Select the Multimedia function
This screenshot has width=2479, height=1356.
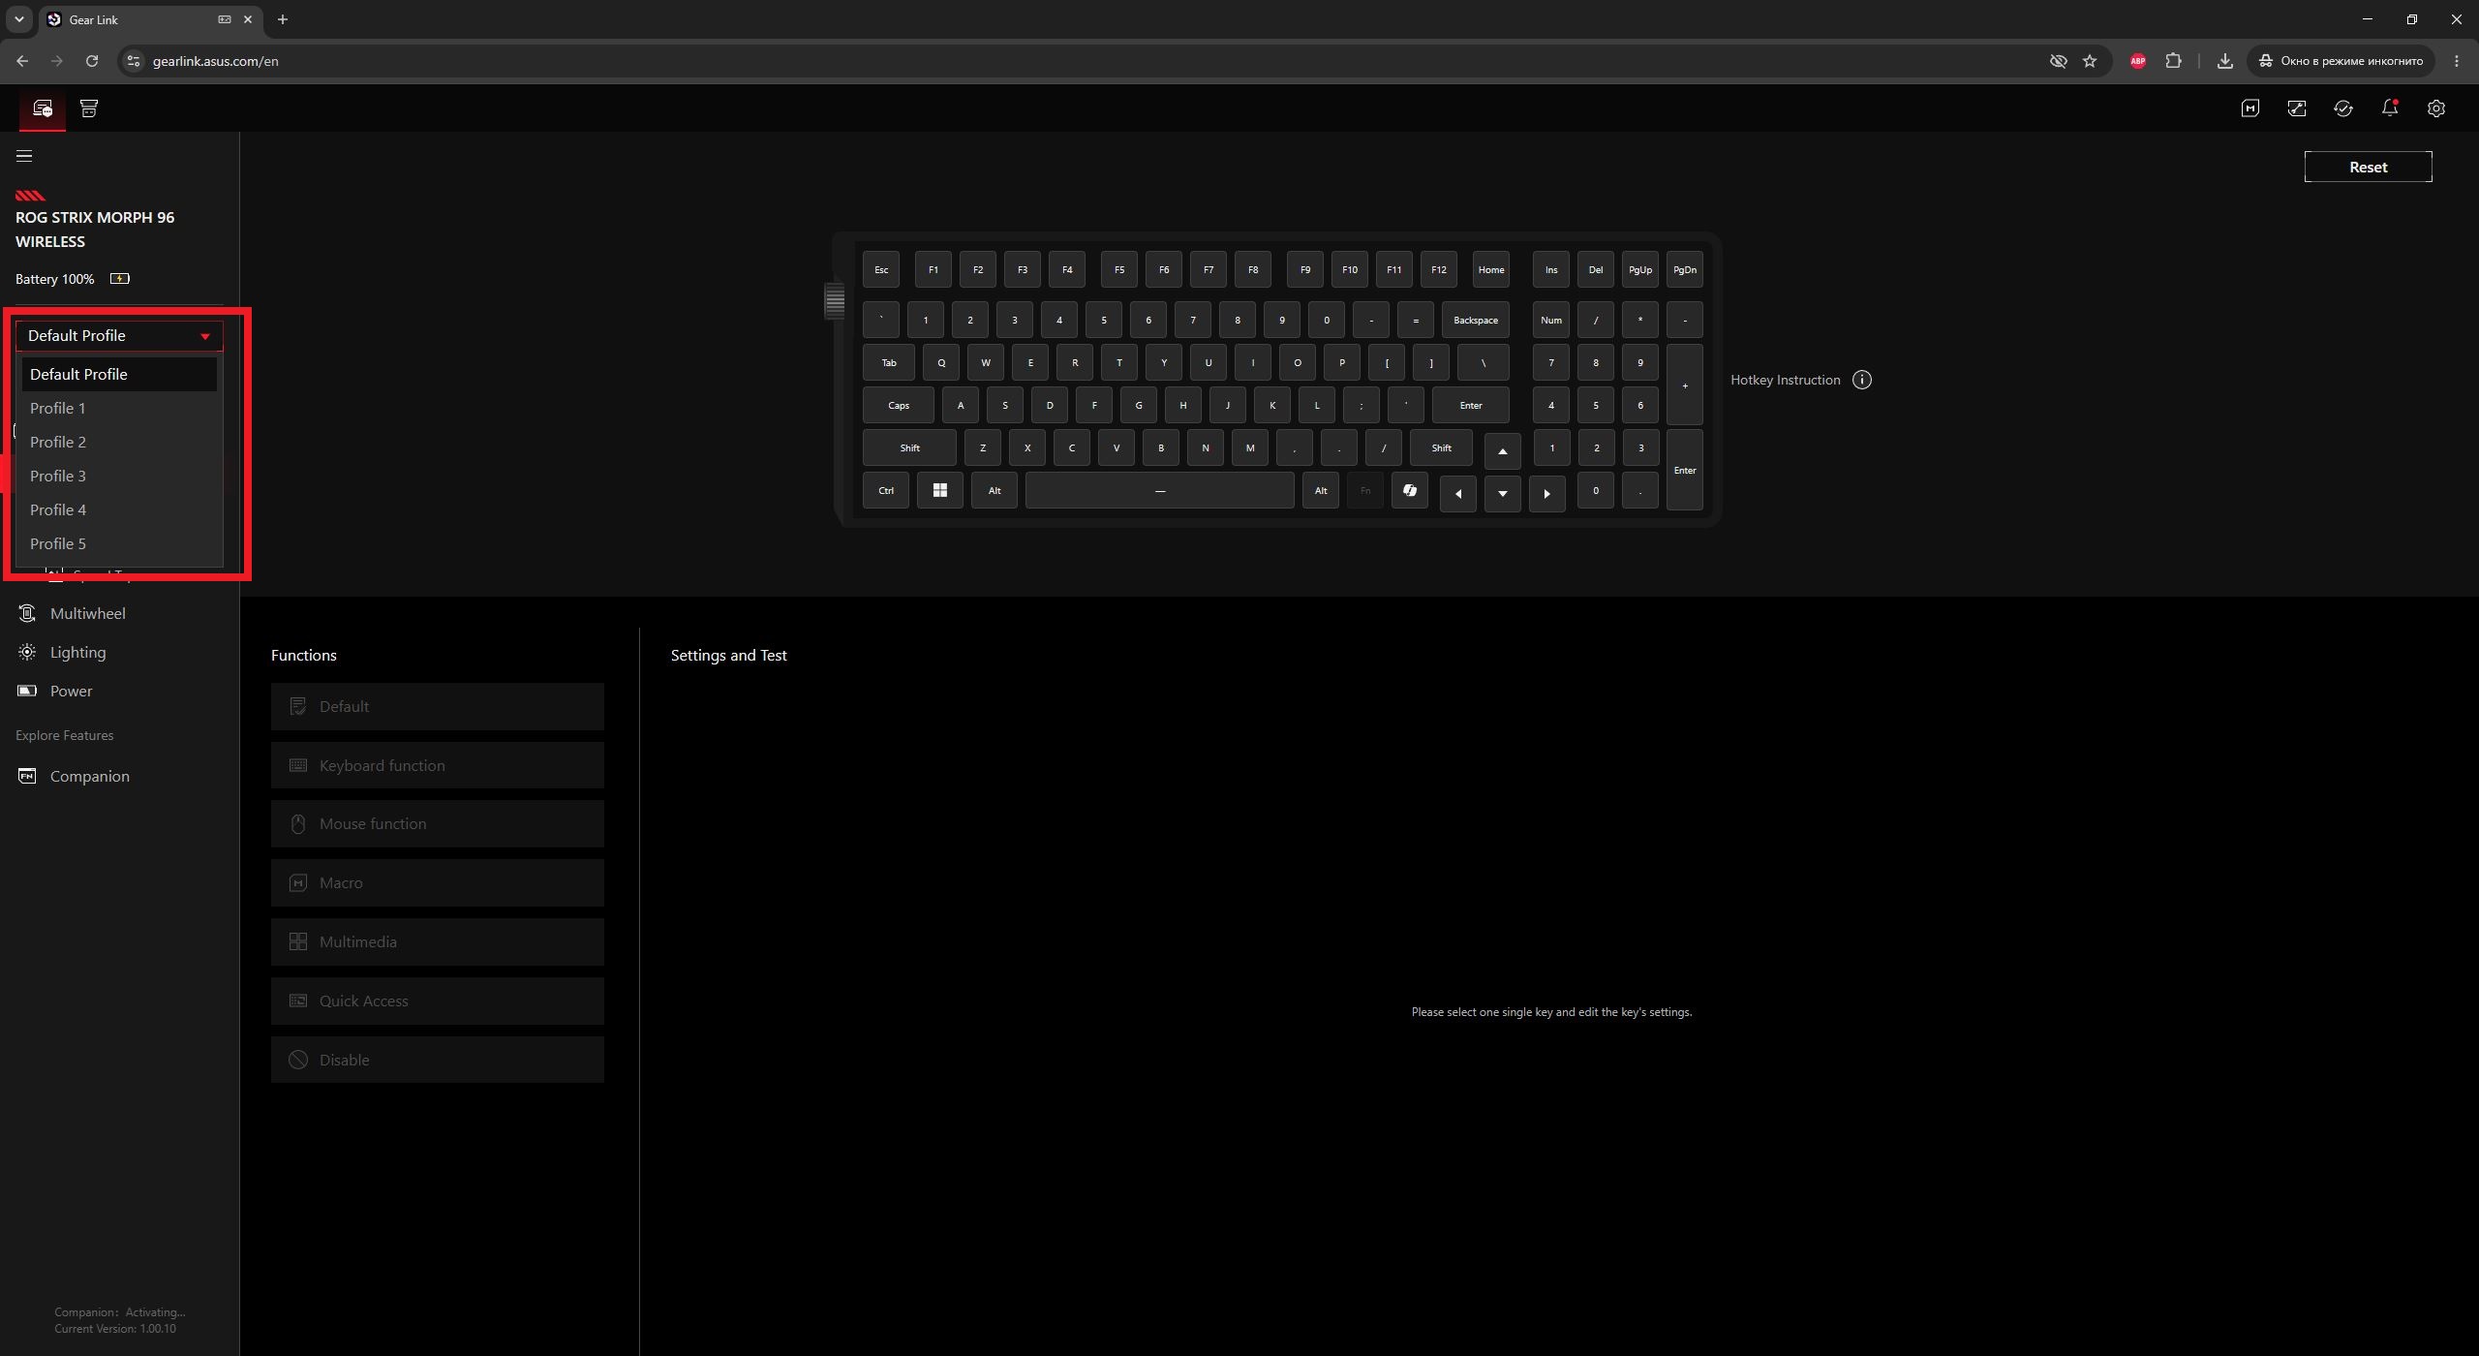point(438,941)
